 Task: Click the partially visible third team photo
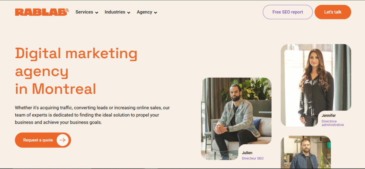click(305, 152)
